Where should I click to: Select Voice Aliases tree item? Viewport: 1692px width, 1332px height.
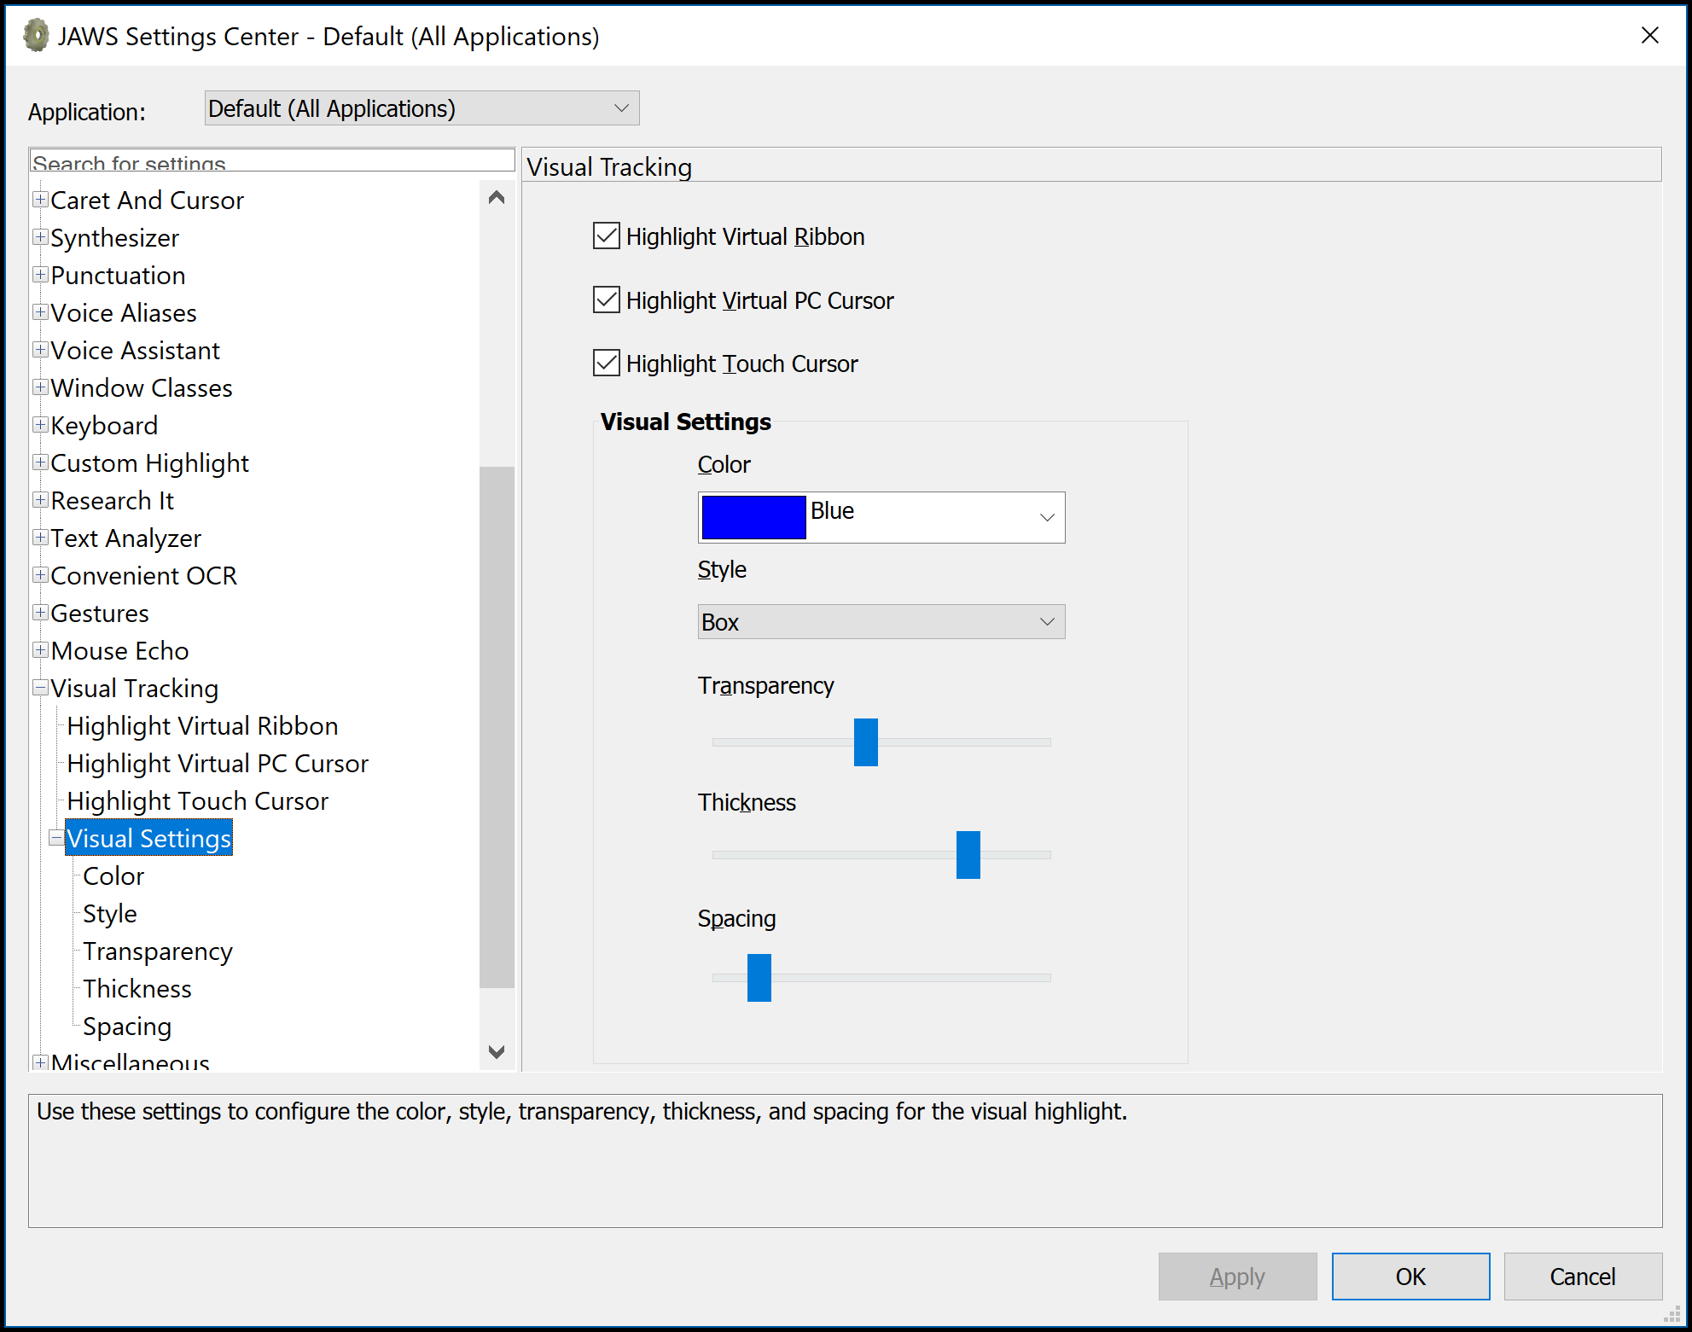[123, 313]
